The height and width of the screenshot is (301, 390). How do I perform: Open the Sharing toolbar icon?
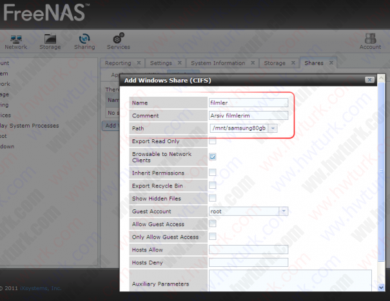[x=84, y=42]
